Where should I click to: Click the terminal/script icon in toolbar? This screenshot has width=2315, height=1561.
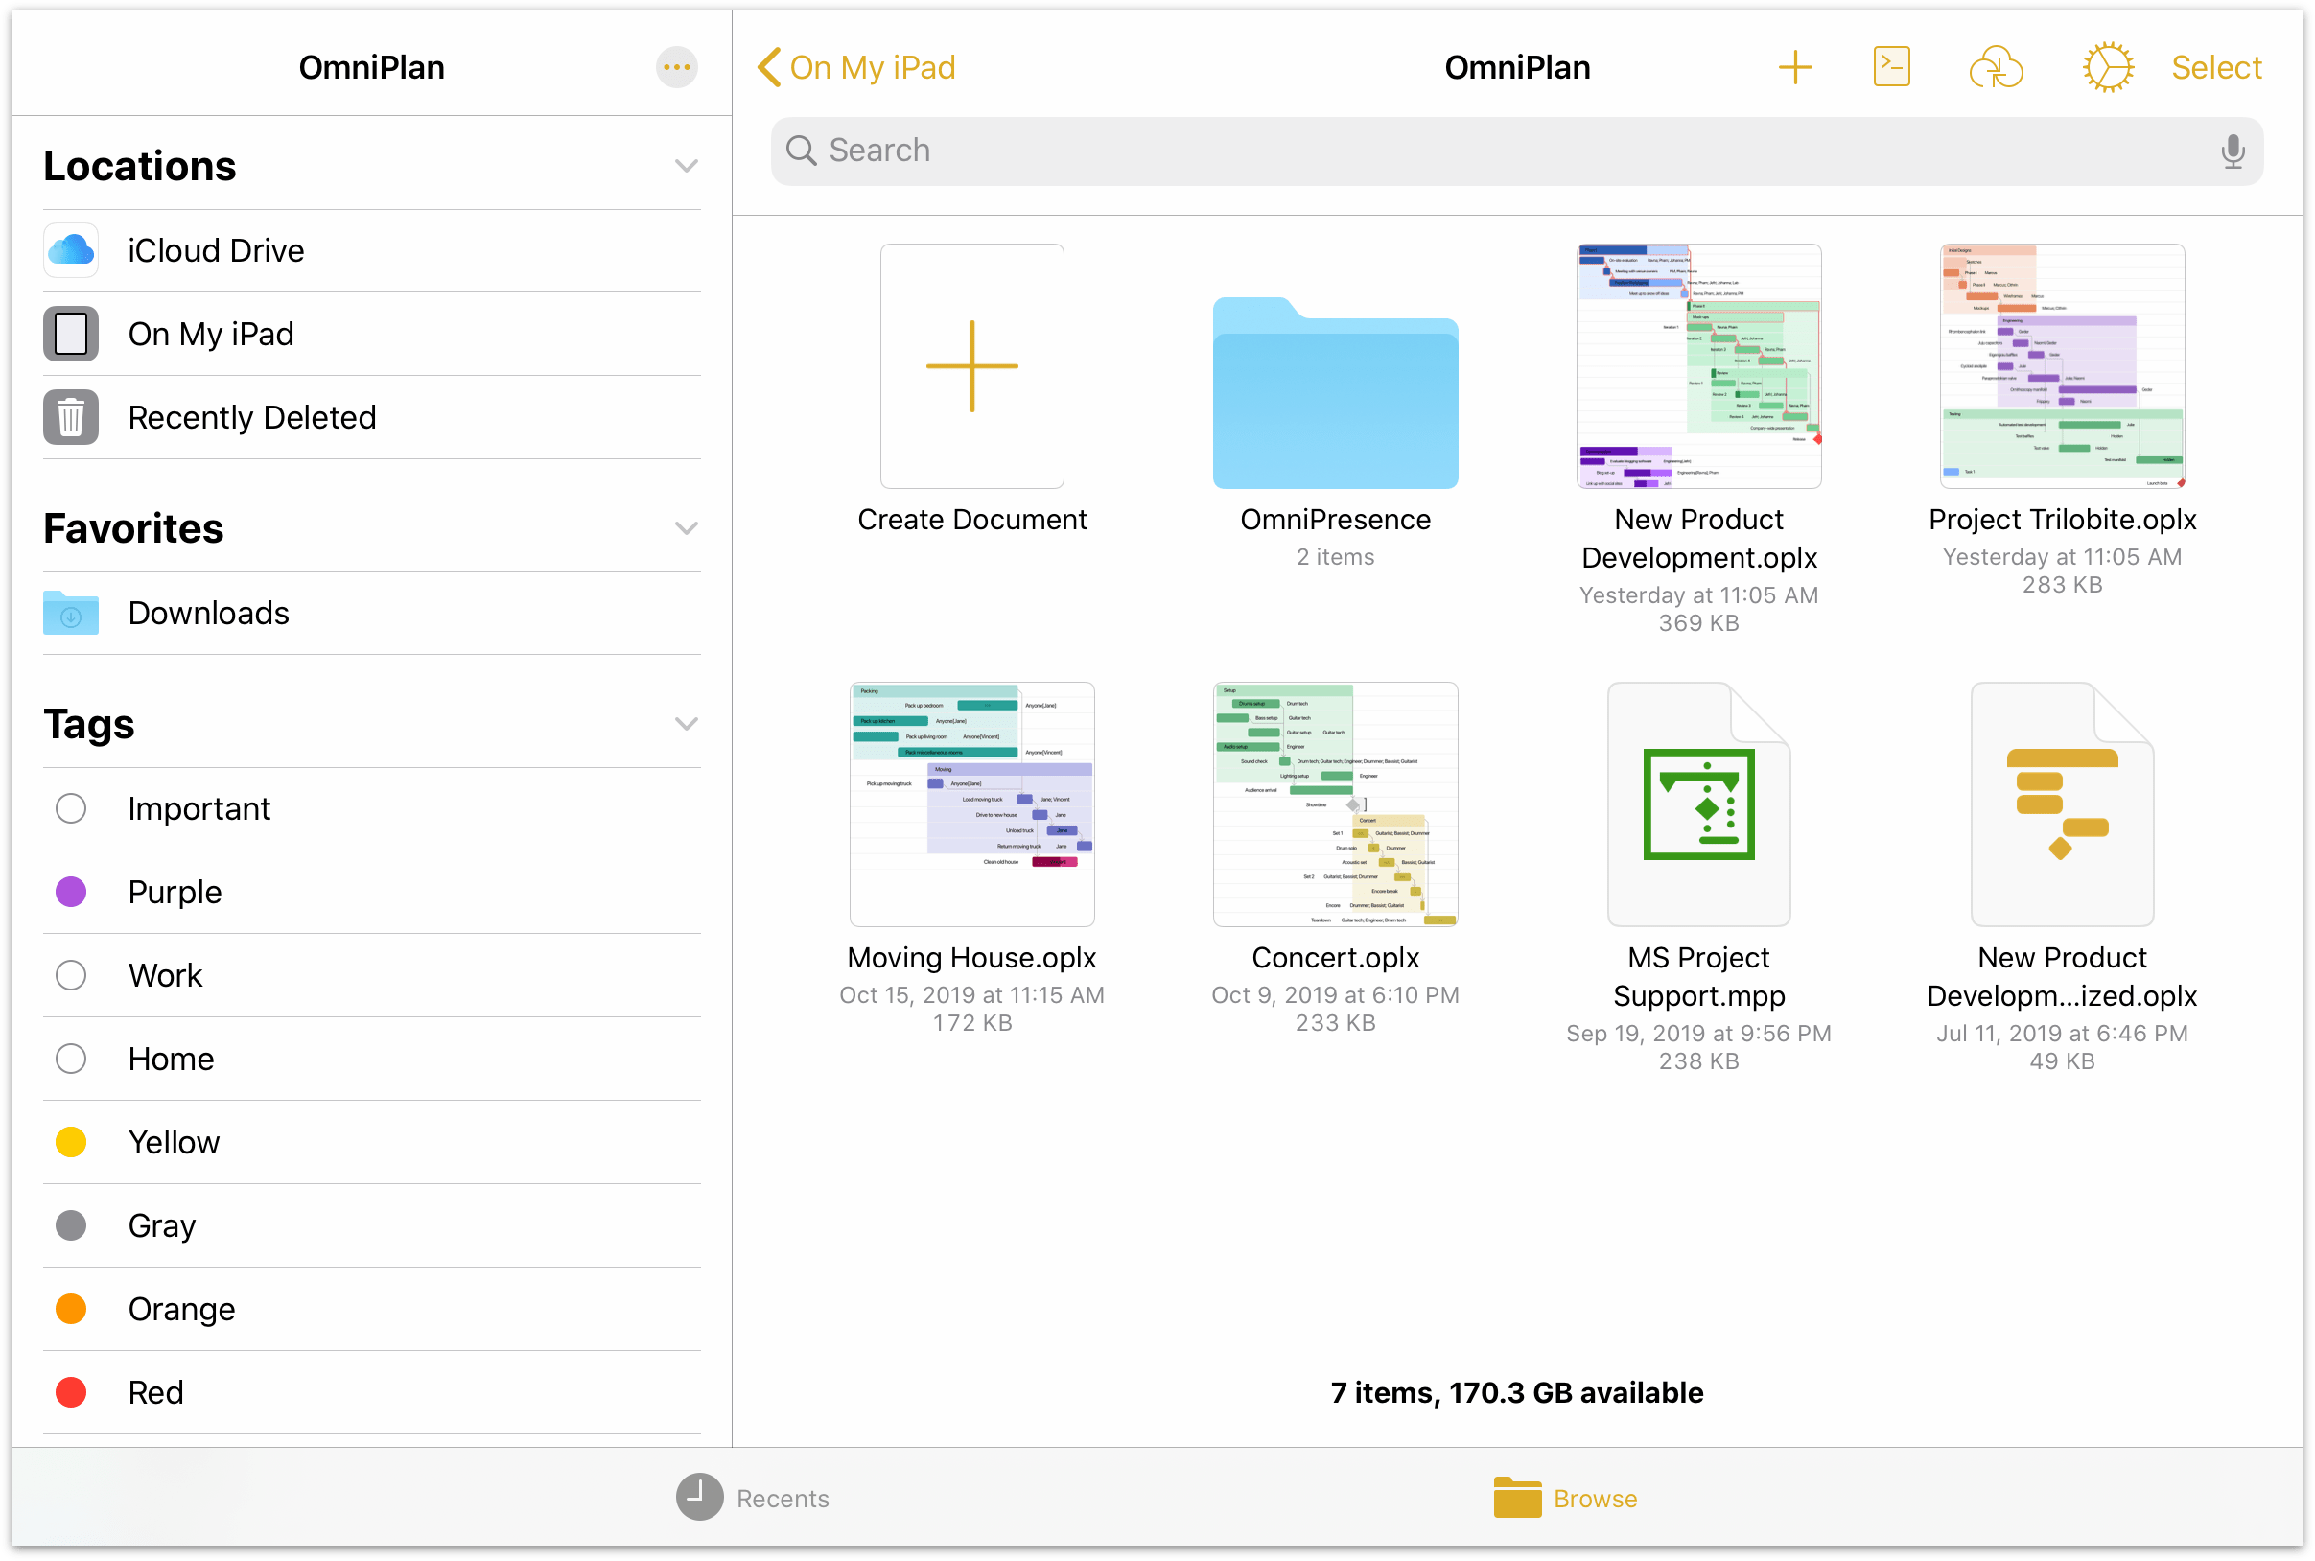tap(1890, 66)
